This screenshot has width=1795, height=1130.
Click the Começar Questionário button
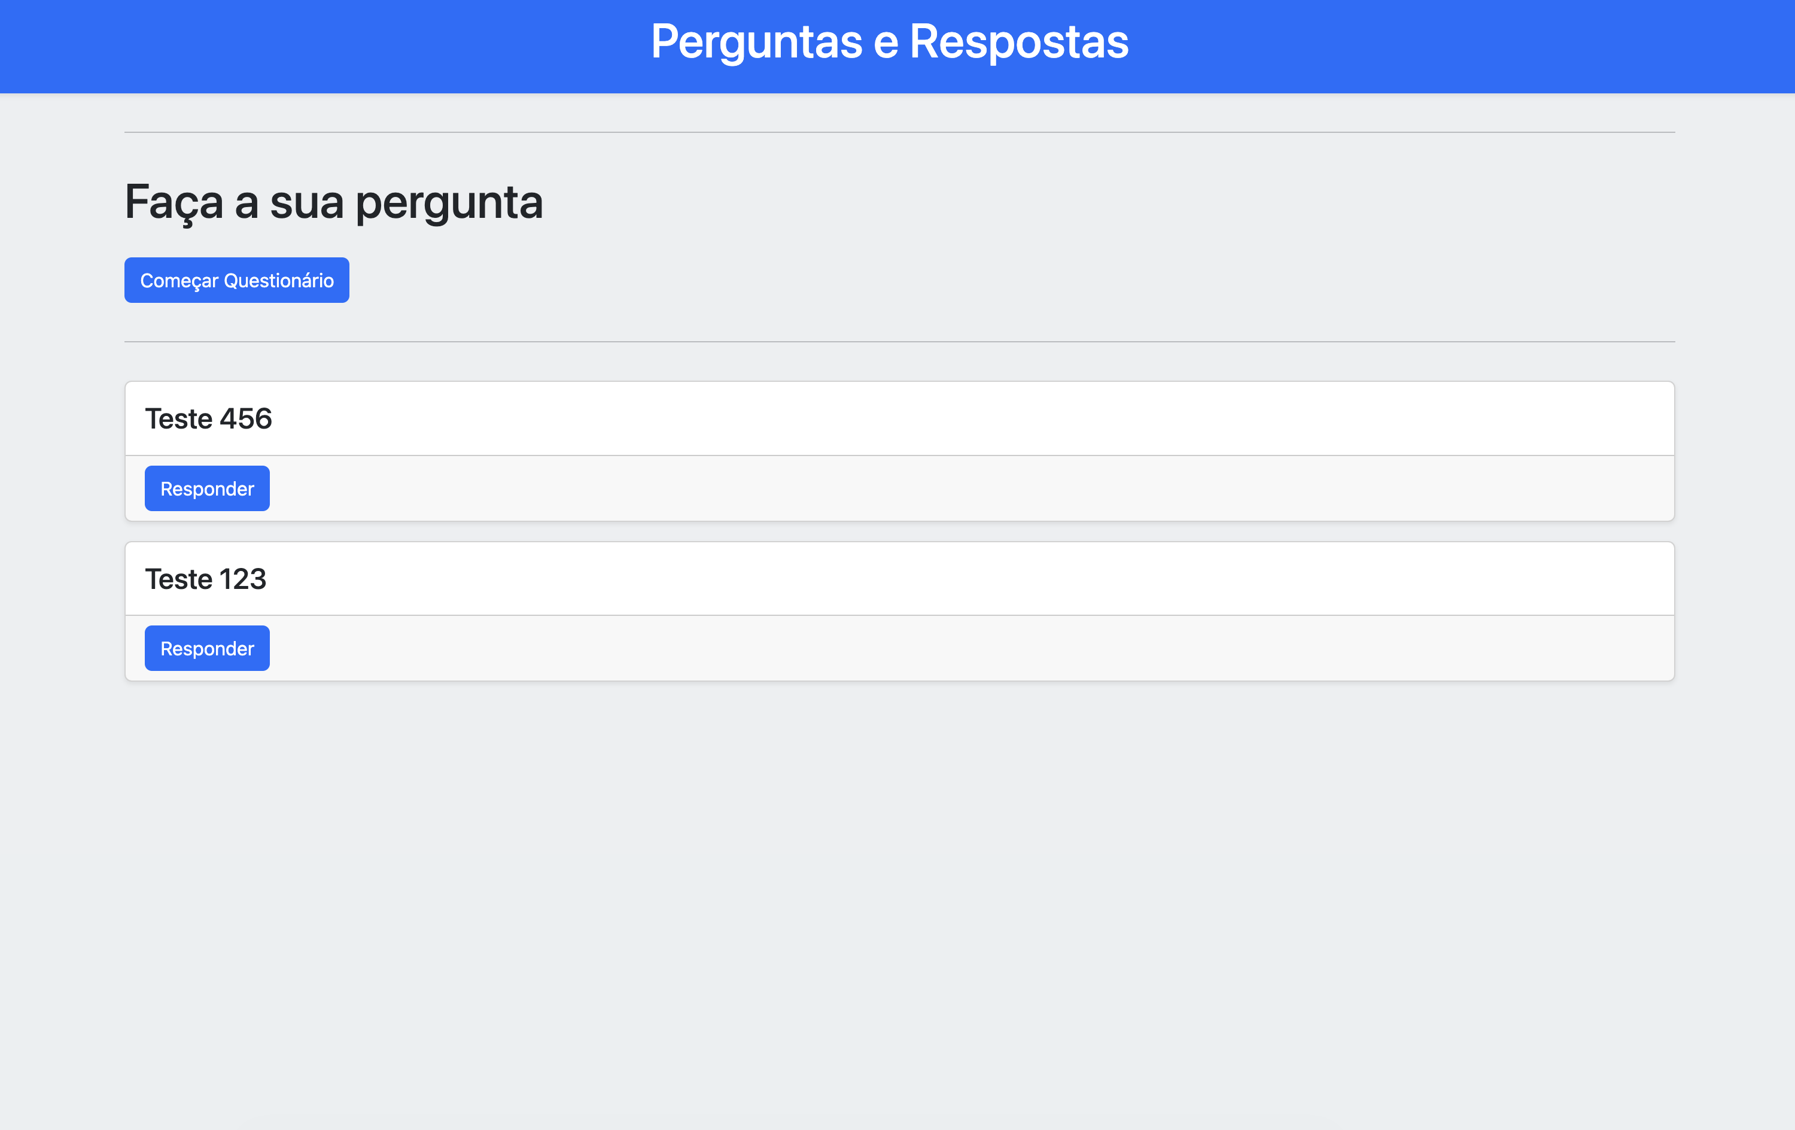(x=236, y=281)
